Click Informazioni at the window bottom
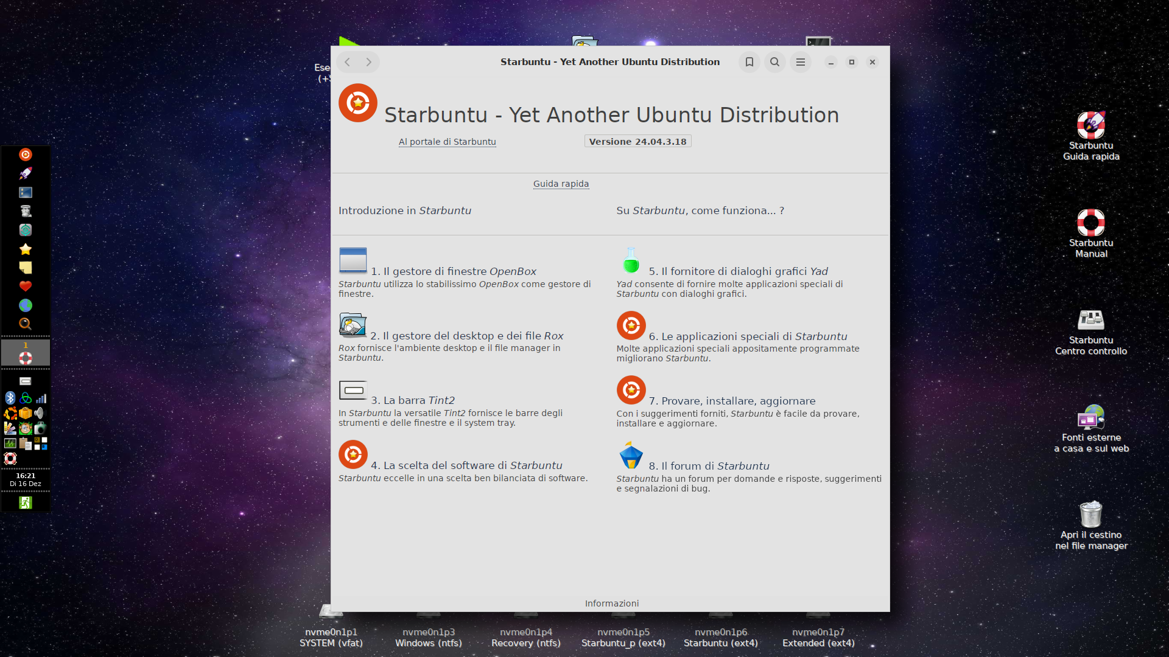Image resolution: width=1169 pixels, height=657 pixels. point(611,603)
